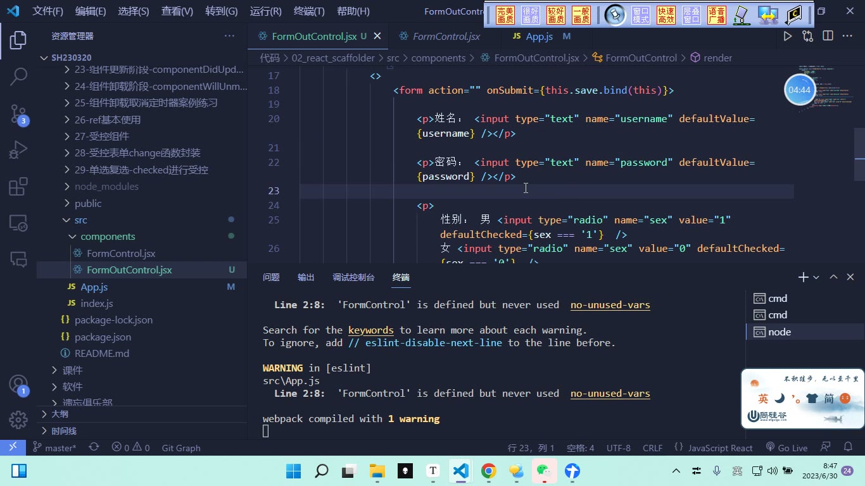Open the 终端(T) menu

309,11
